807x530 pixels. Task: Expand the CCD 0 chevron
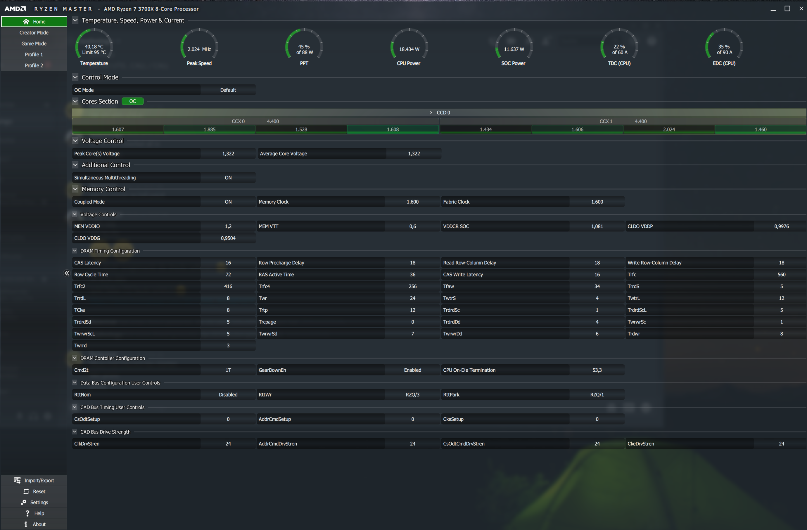click(x=431, y=112)
